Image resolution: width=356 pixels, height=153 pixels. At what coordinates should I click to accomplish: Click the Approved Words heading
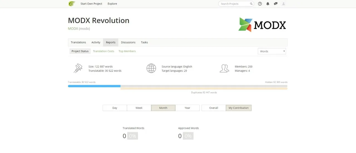tap(189, 128)
